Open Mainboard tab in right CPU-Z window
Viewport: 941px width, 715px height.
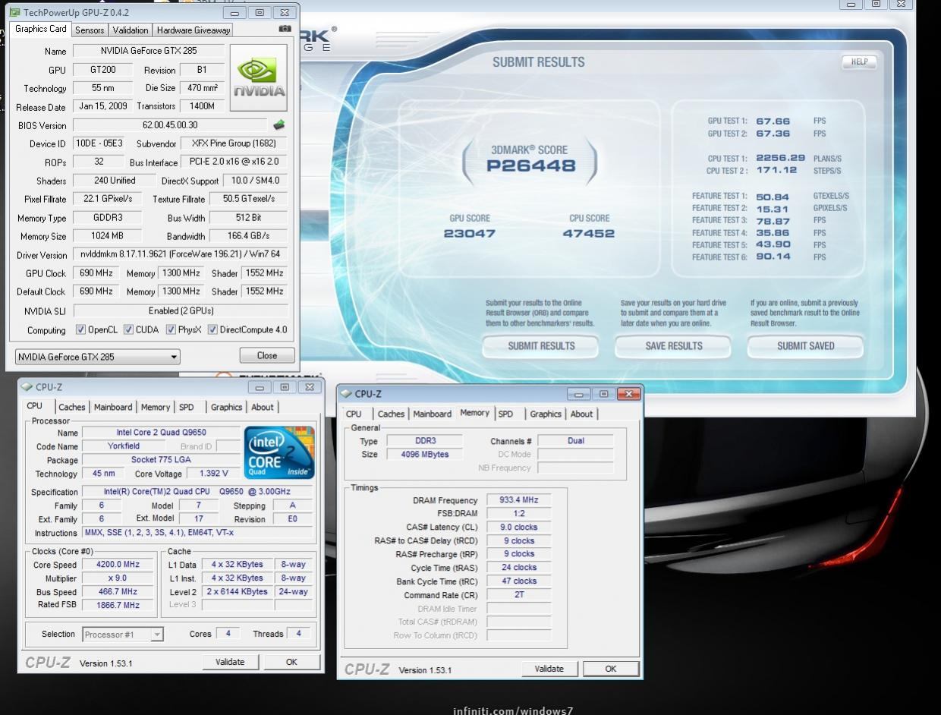pyautogui.click(x=432, y=414)
